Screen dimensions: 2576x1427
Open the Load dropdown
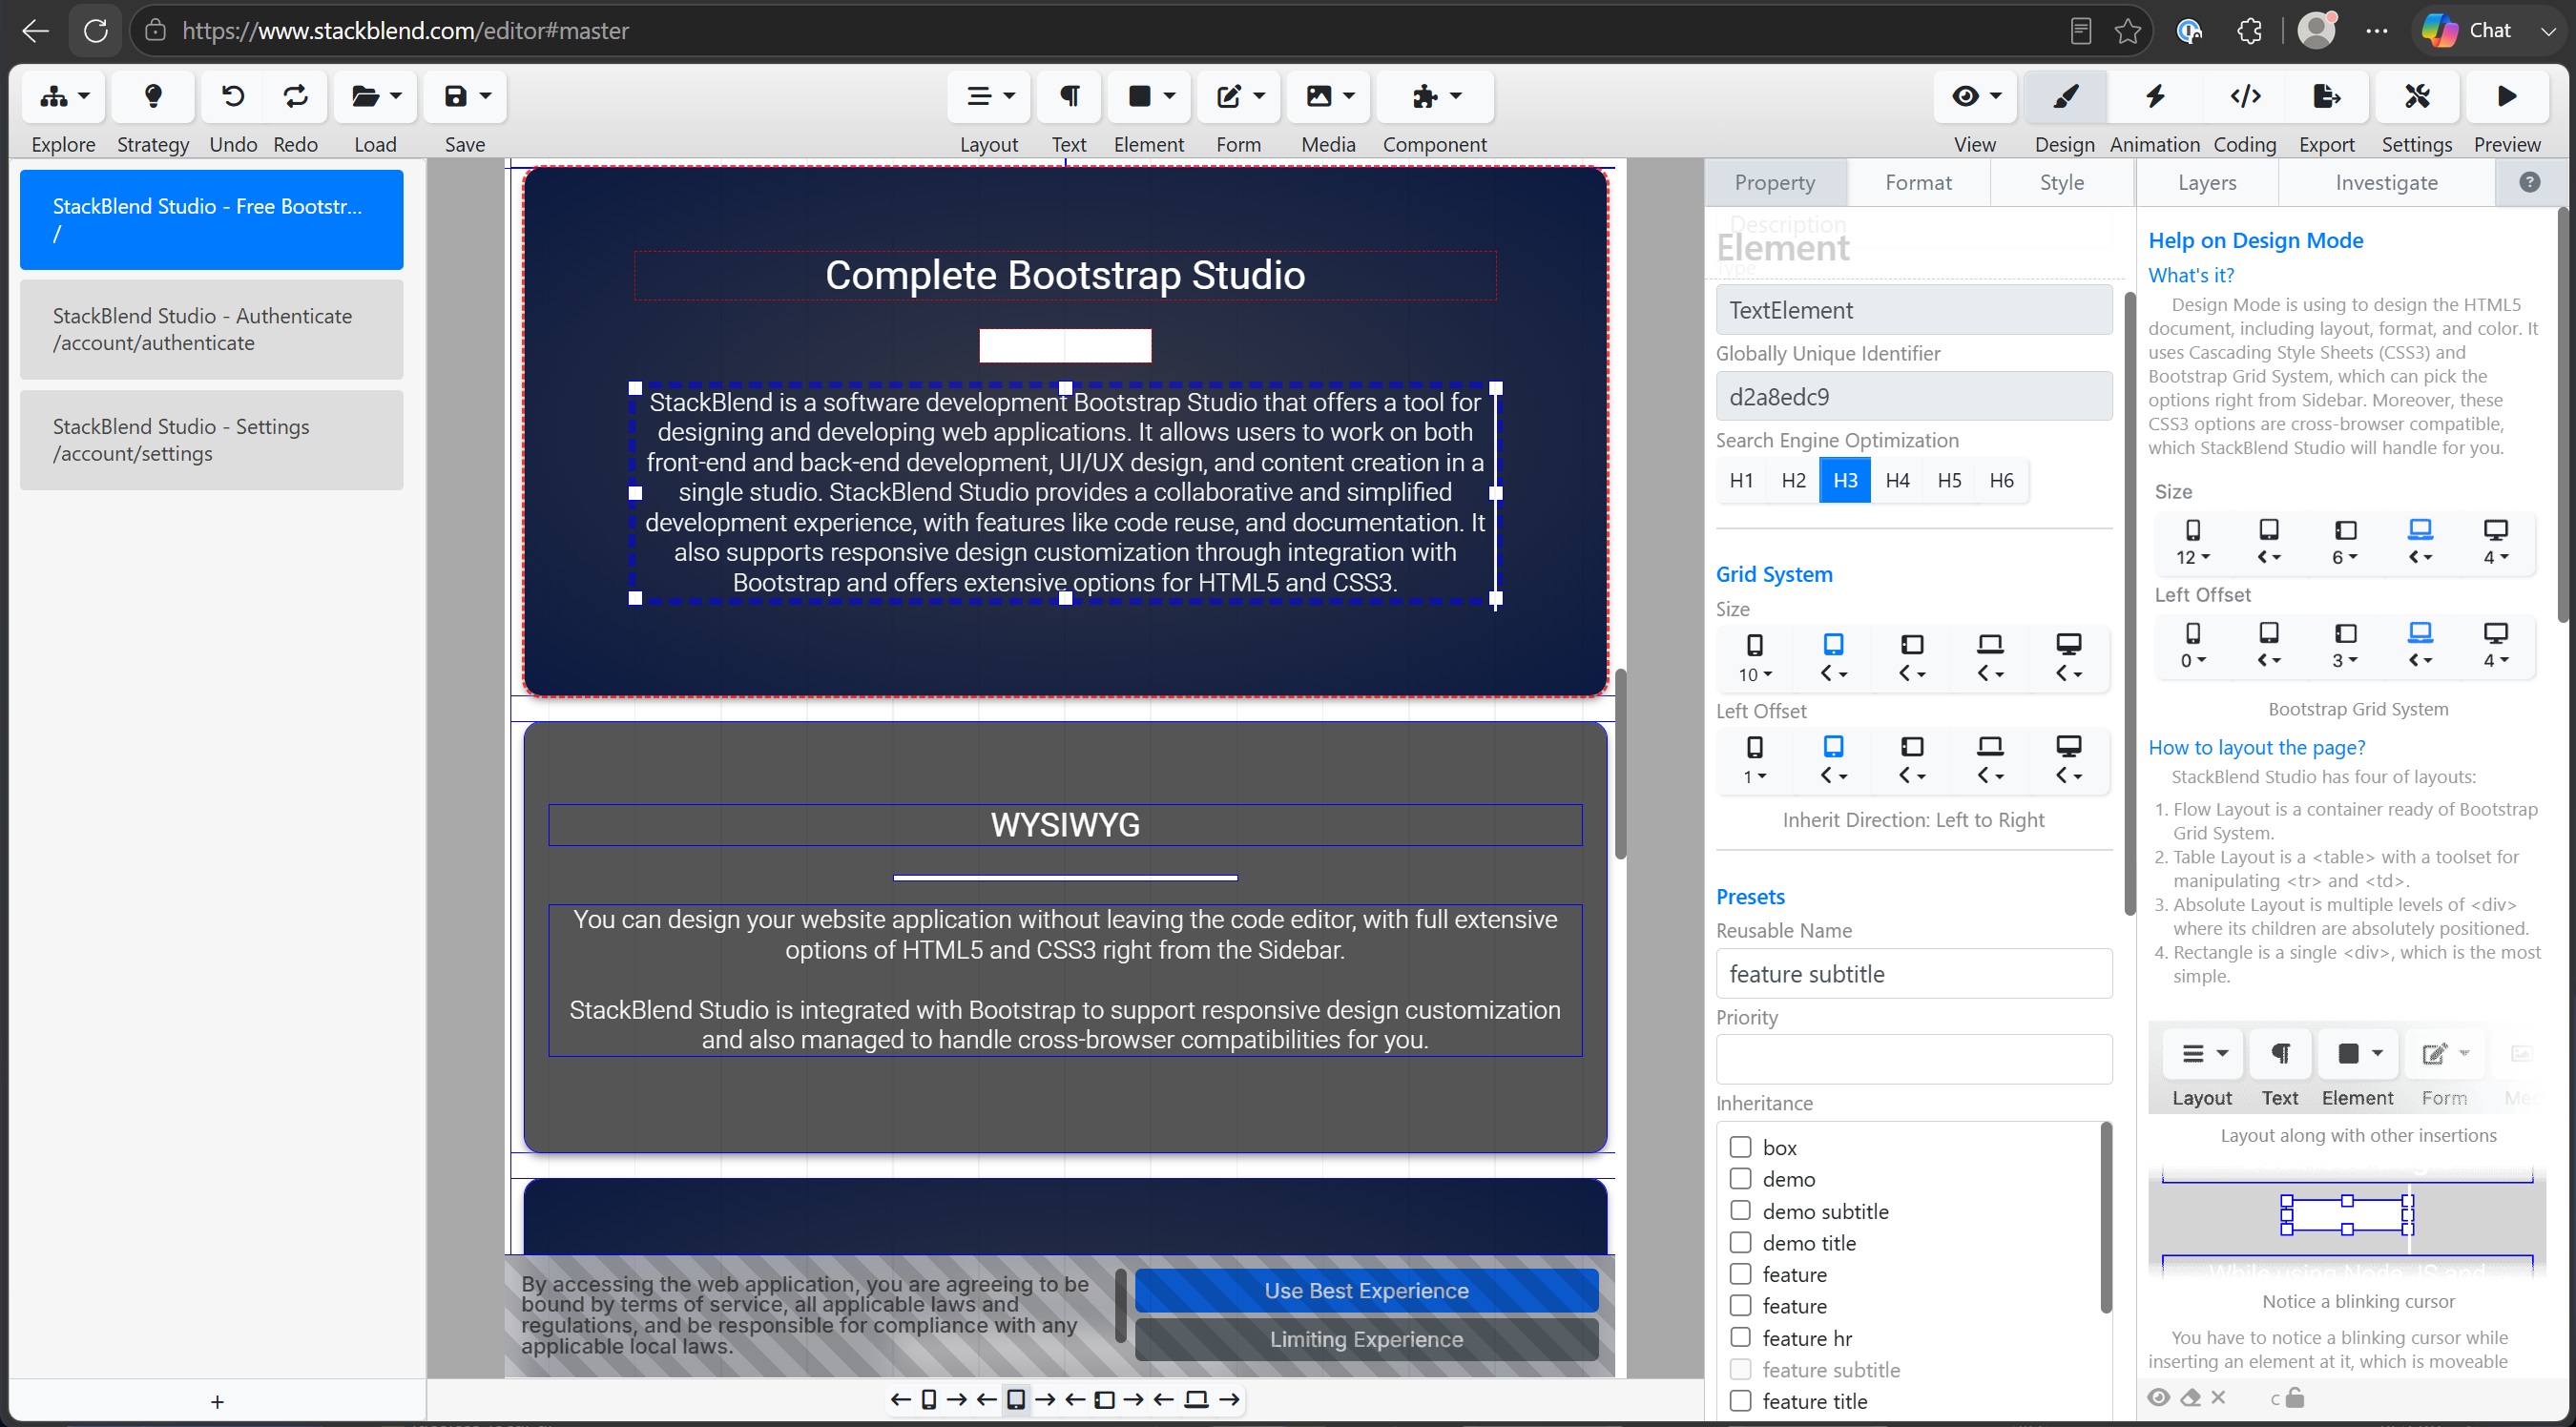pos(376,96)
